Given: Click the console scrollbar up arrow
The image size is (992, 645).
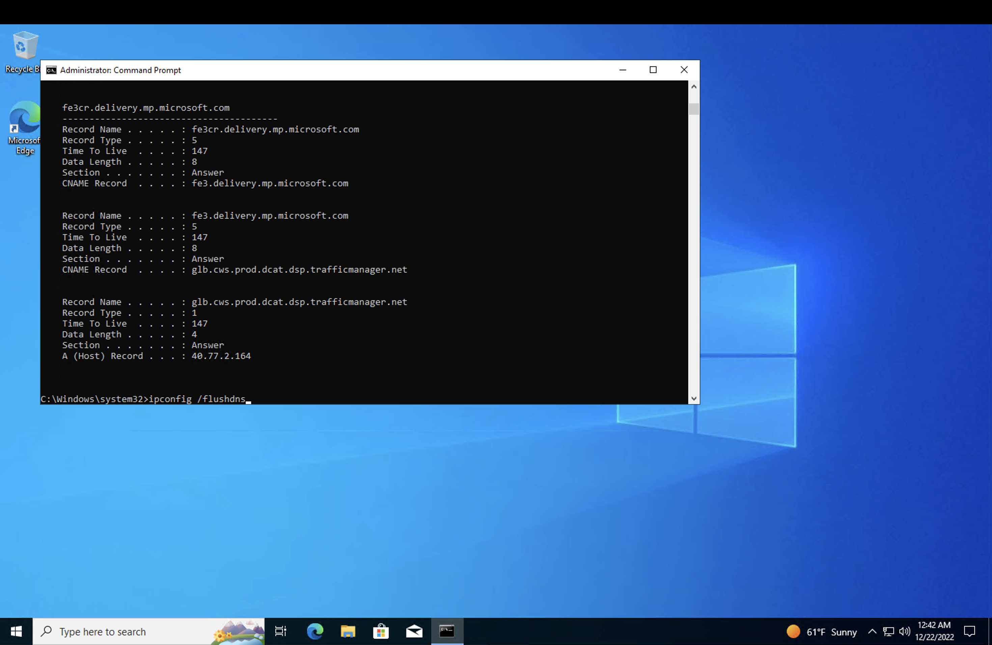Looking at the screenshot, I should tap(694, 87).
